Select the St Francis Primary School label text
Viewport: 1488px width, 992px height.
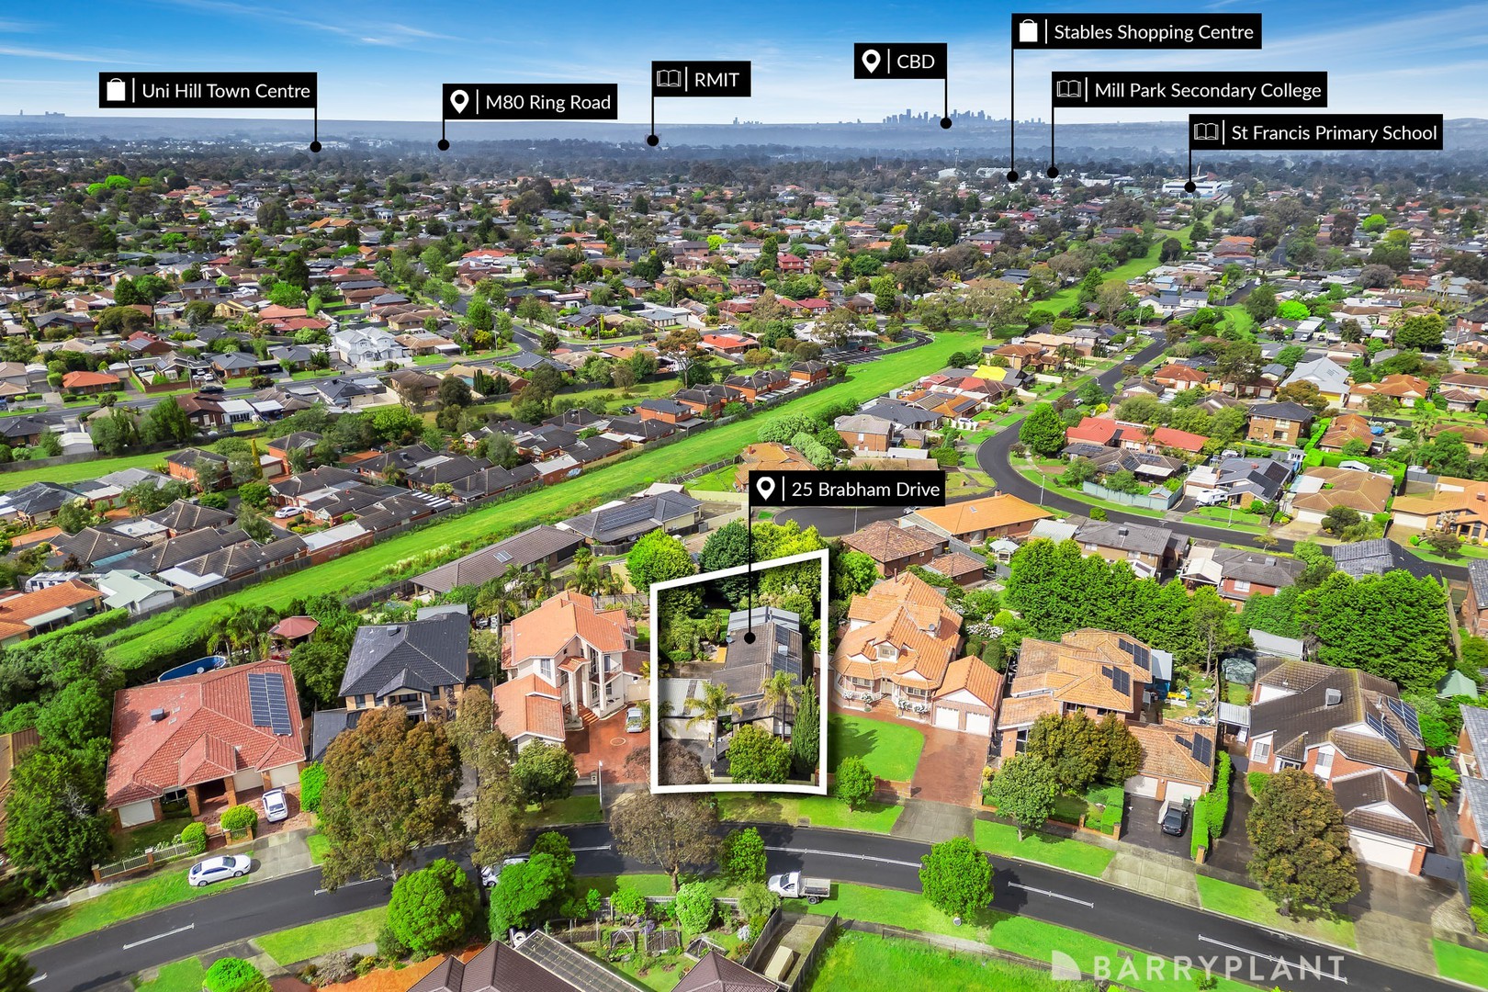1334,132
